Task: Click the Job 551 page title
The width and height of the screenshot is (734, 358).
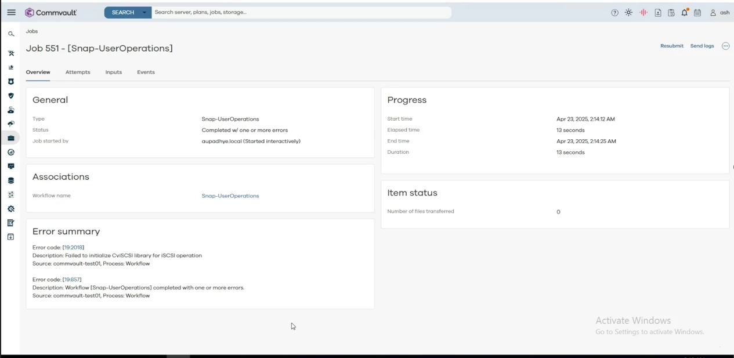Action: click(x=99, y=49)
